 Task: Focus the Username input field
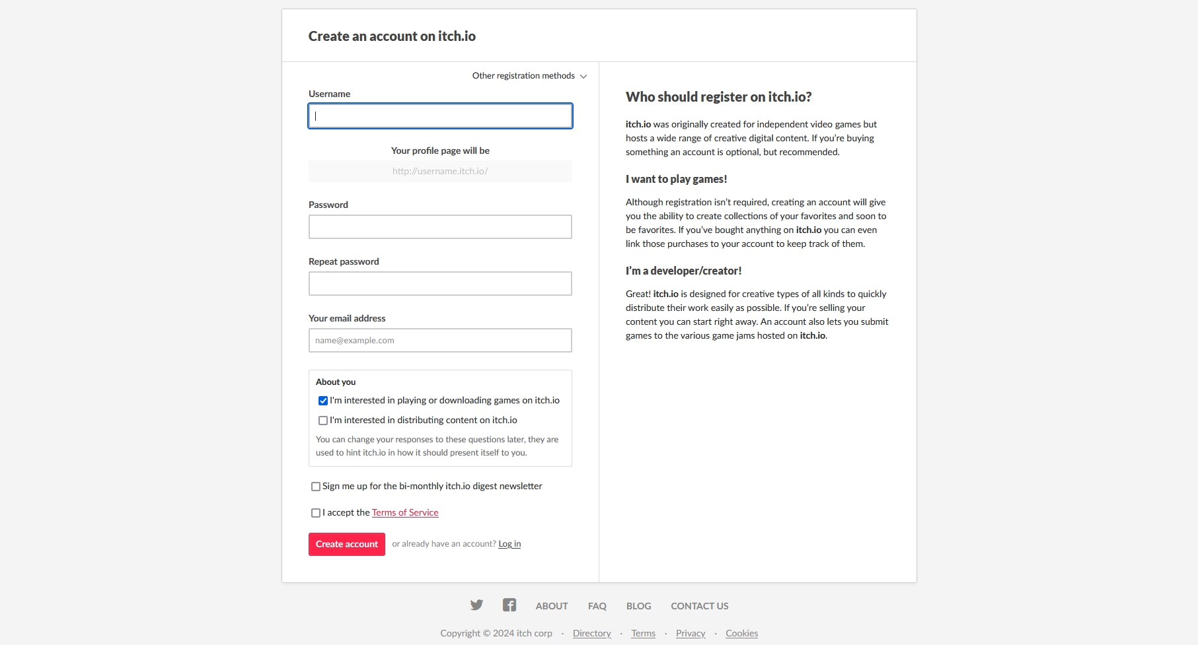point(440,116)
